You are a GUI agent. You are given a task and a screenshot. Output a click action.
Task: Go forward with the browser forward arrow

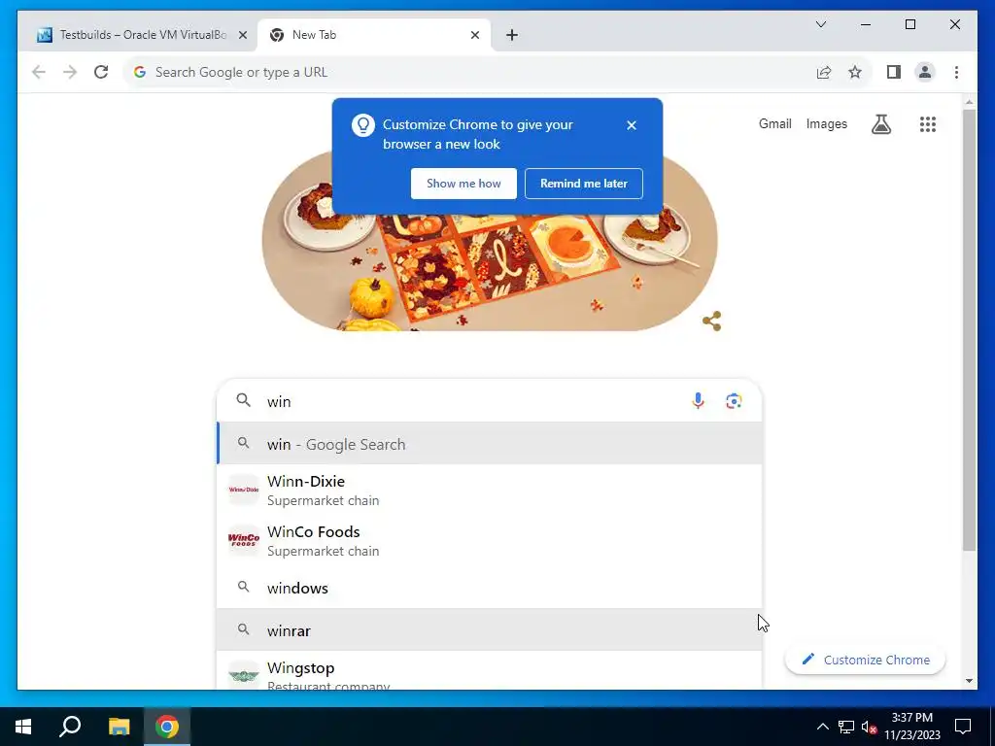(70, 72)
